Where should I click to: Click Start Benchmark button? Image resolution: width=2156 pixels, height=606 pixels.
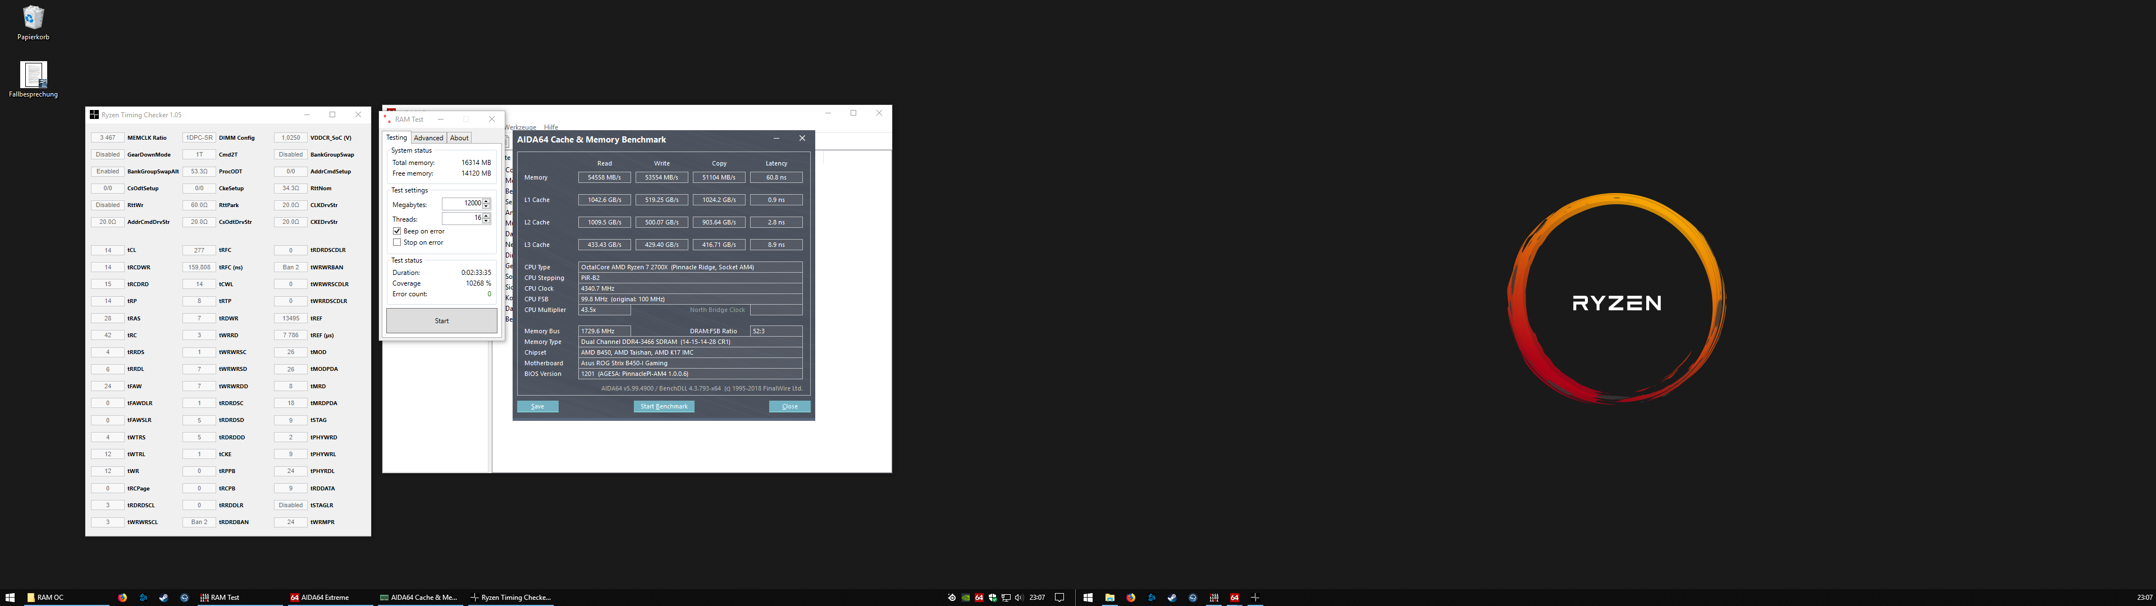[x=664, y=407]
